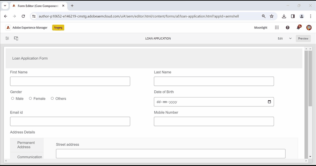Click into the First Name field
The width and height of the screenshot is (316, 166).
70,81
